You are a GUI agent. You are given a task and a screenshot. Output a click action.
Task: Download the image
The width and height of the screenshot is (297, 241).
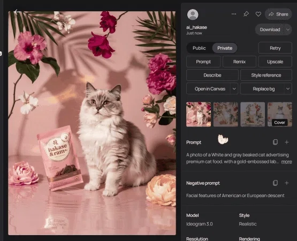(270, 29)
